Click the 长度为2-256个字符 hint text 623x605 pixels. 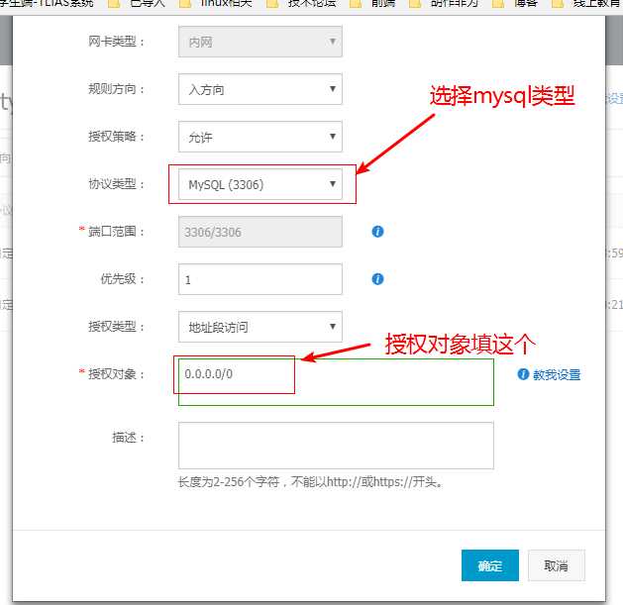(310, 482)
